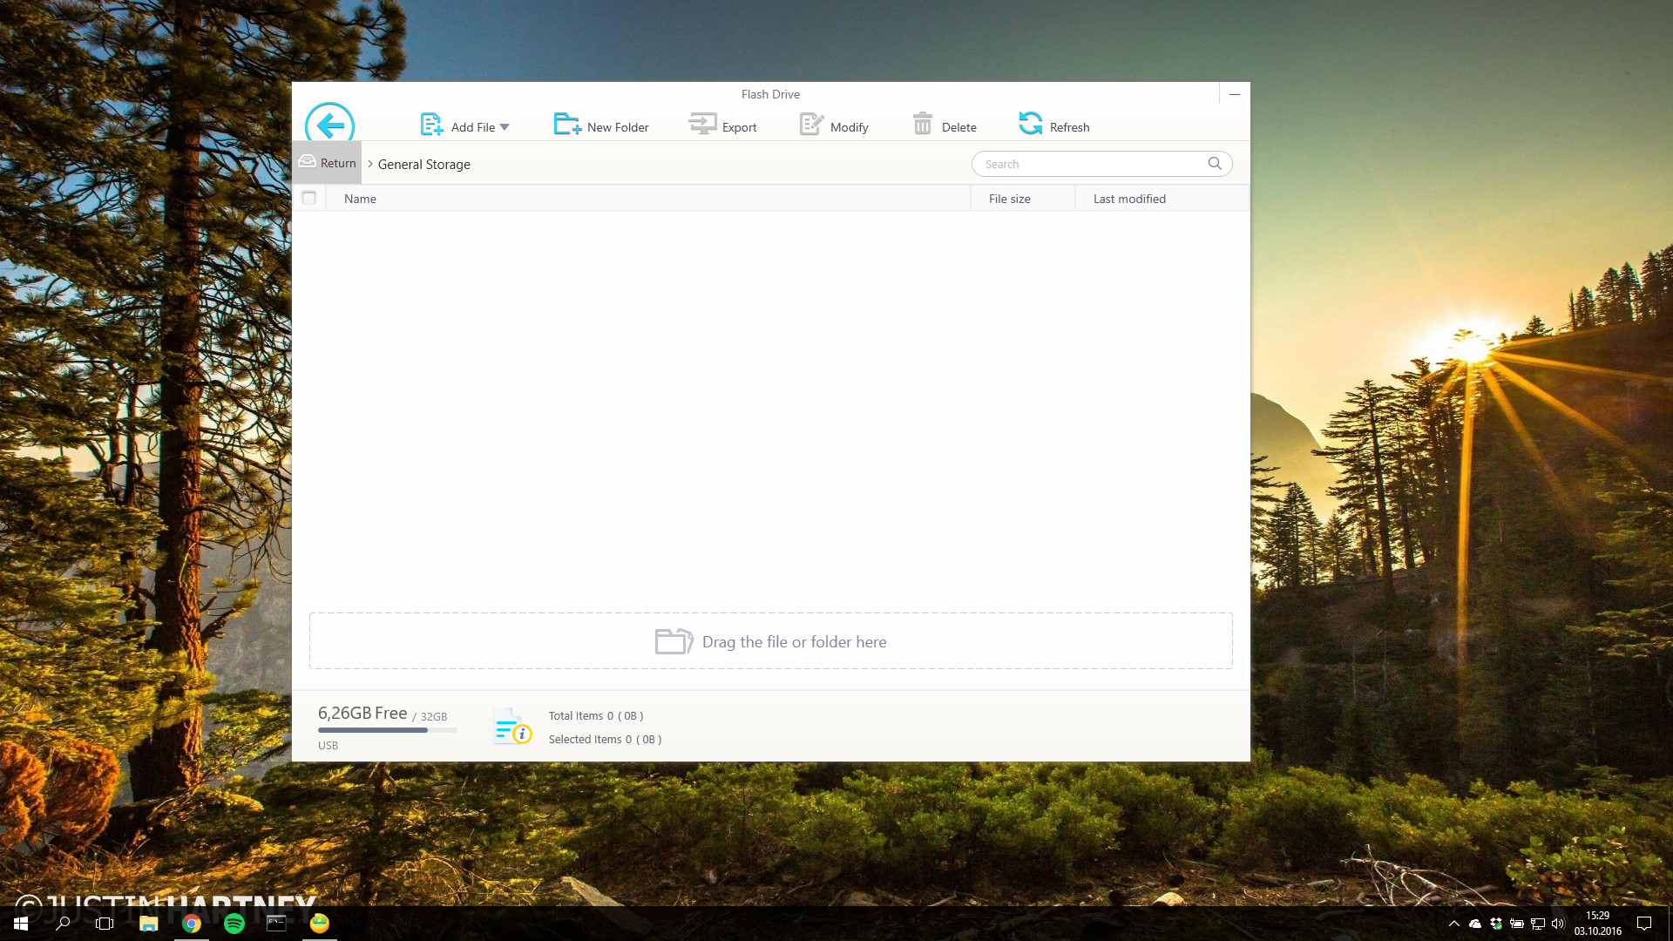Click the Export icon
This screenshot has width=1673, height=941.
tap(702, 124)
